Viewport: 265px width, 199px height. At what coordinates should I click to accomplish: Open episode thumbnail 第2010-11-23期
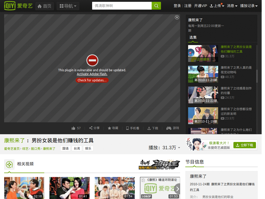[x=203, y=74]
